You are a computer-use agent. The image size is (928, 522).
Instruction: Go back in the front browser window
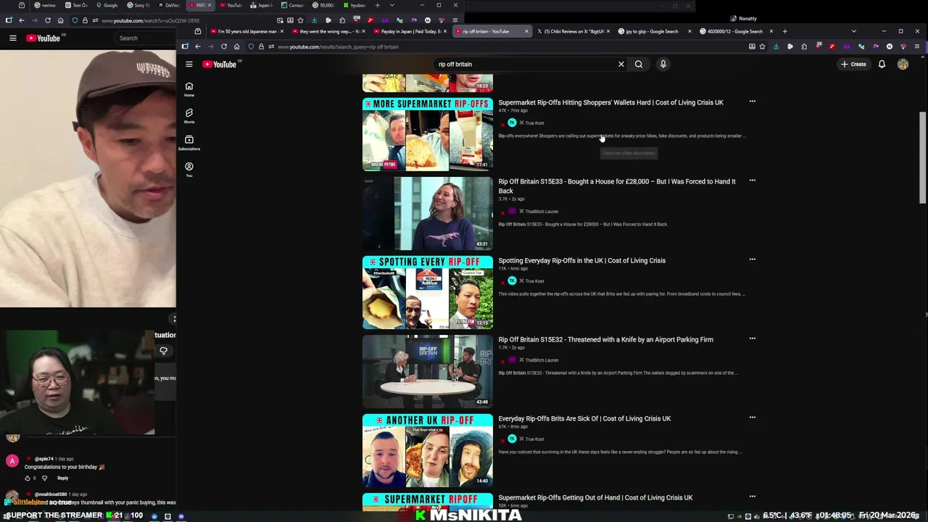pos(197,46)
